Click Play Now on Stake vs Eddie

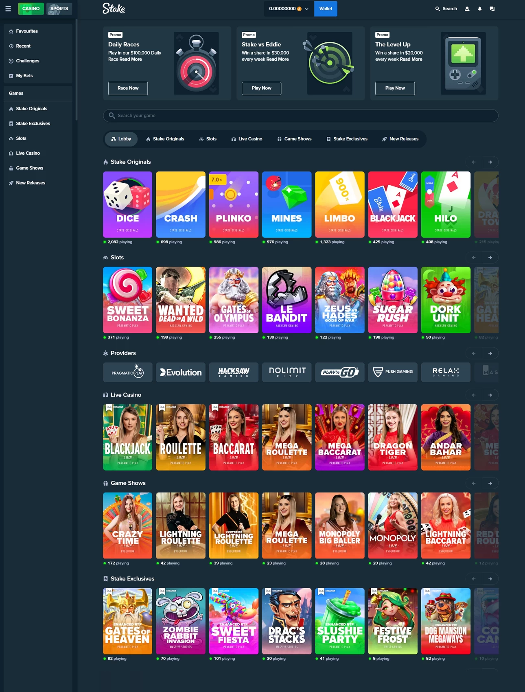(261, 88)
